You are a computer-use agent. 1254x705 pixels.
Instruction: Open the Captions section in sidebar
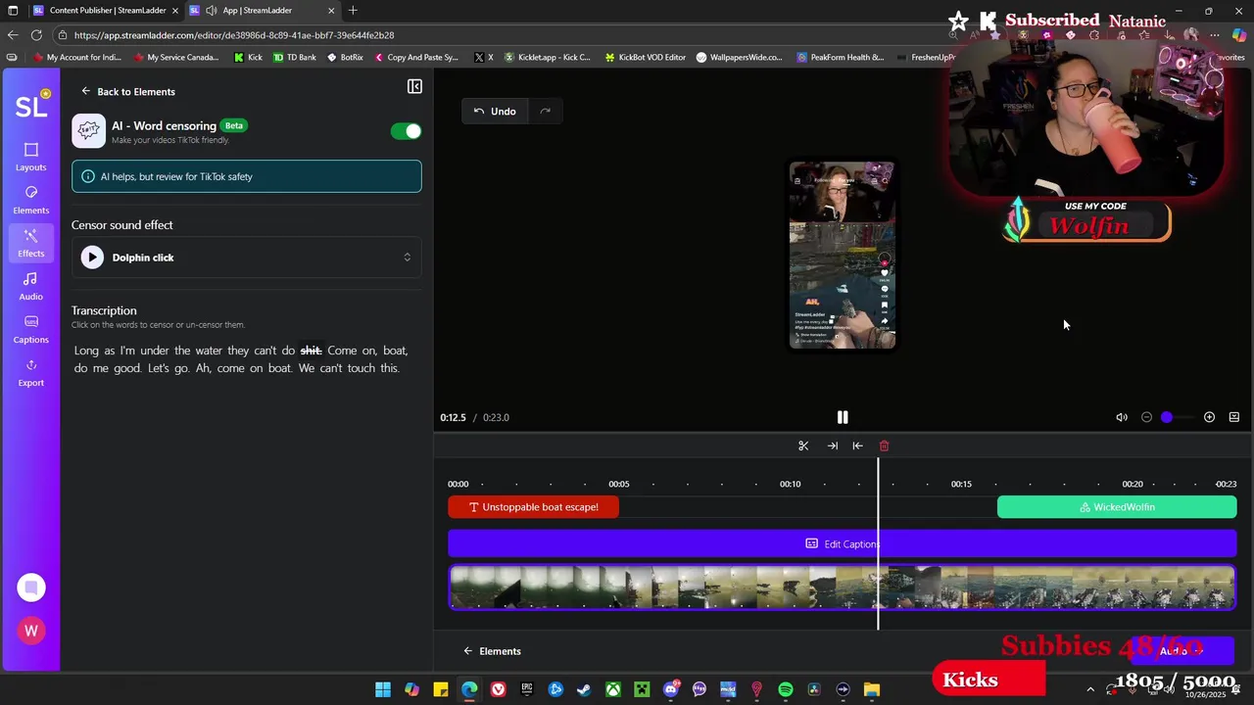[30, 329]
